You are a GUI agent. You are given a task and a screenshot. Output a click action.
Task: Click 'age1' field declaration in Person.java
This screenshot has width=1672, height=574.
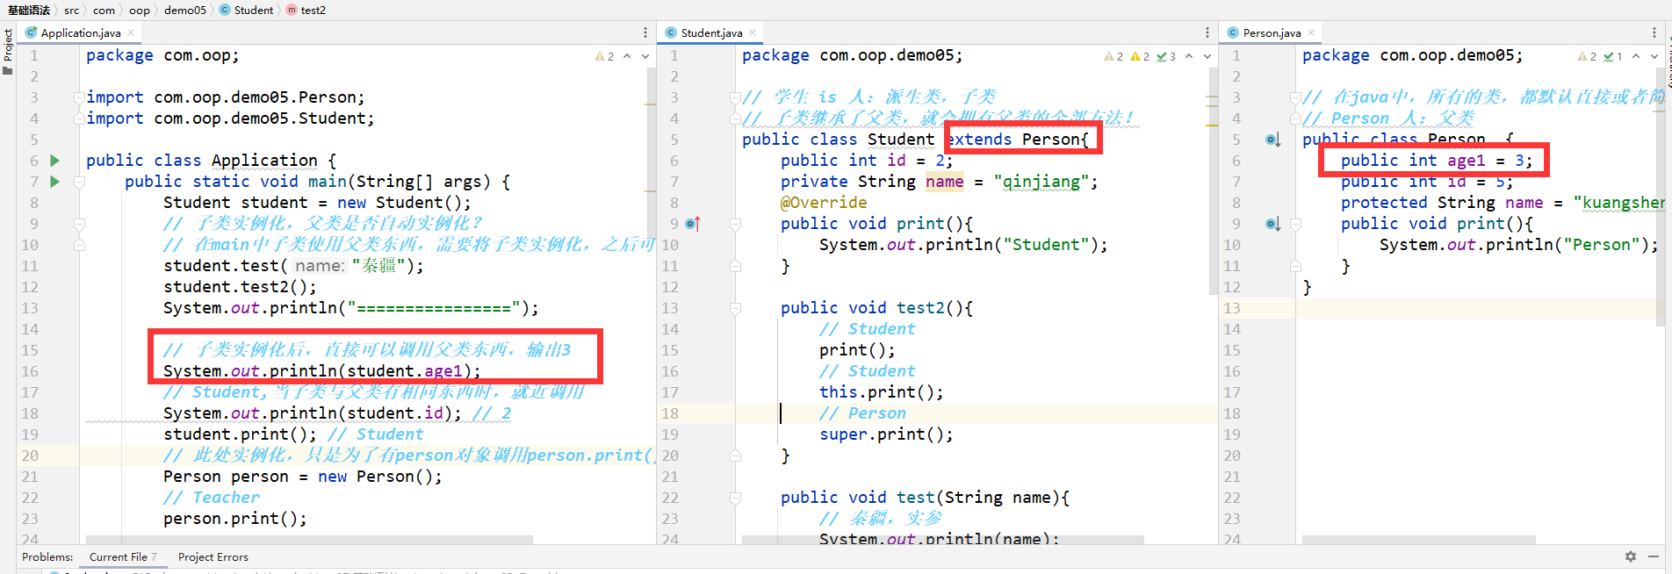point(1466,161)
